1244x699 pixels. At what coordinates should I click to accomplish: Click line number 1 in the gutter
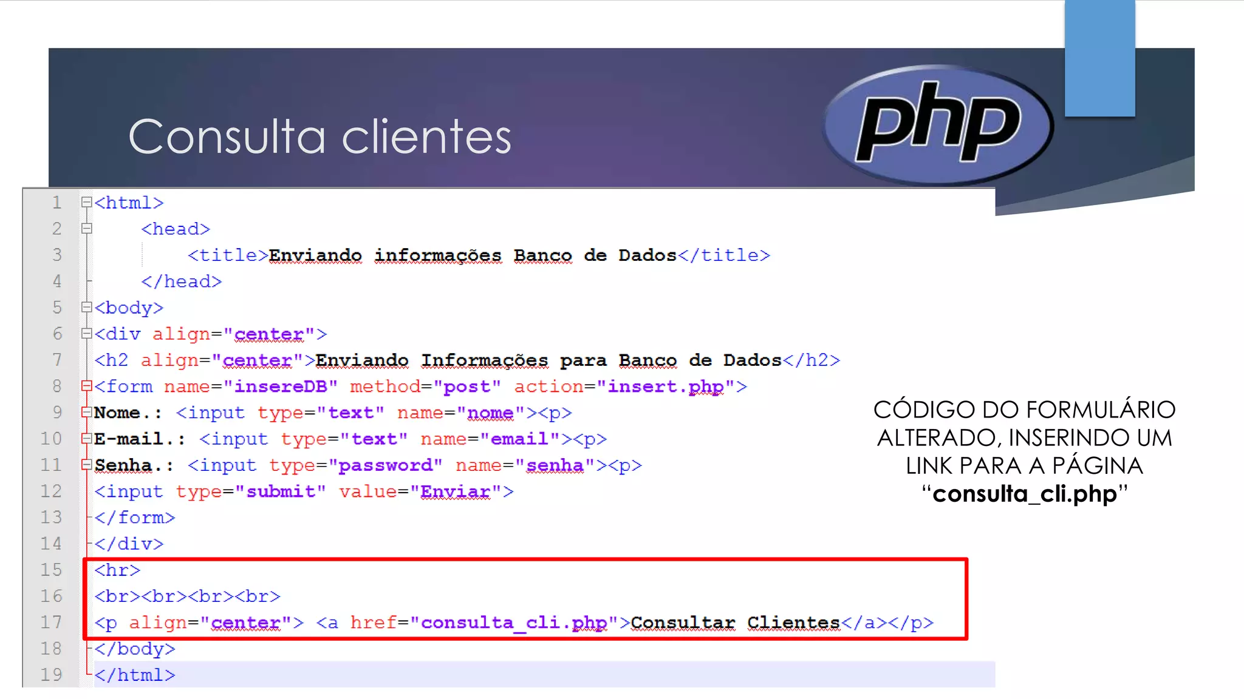[56, 202]
